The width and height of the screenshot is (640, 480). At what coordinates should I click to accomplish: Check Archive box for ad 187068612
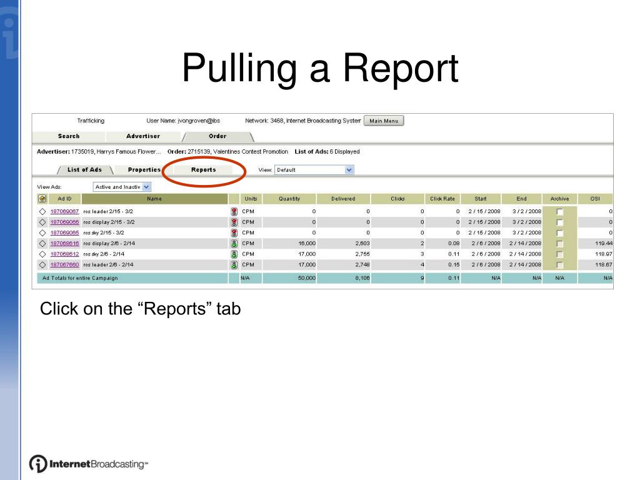[559, 254]
